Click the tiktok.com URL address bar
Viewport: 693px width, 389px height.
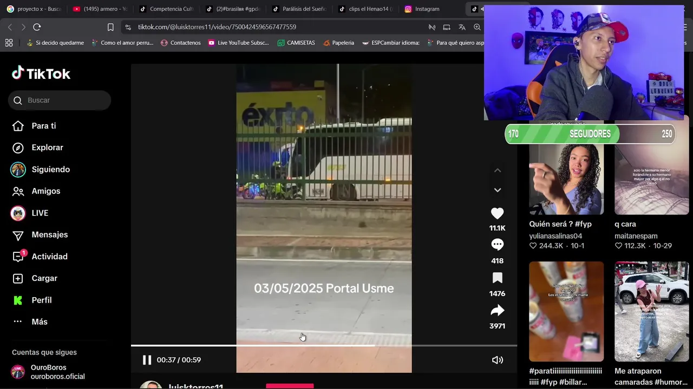[x=217, y=27]
